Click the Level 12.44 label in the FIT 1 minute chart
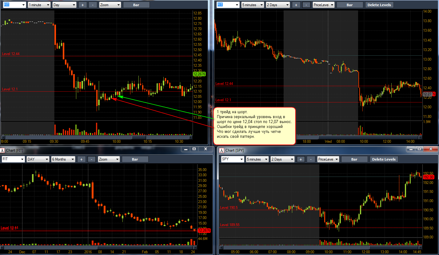This screenshot has width=439, height=255. (x=11, y=54)
